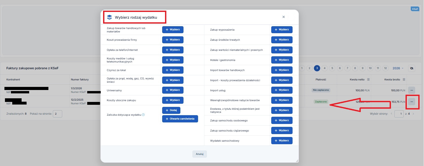Screen dimensions: 424x166
Task: Open the three-dot menu for invoice 1/3/2026
Action: (x=412, y=90)
